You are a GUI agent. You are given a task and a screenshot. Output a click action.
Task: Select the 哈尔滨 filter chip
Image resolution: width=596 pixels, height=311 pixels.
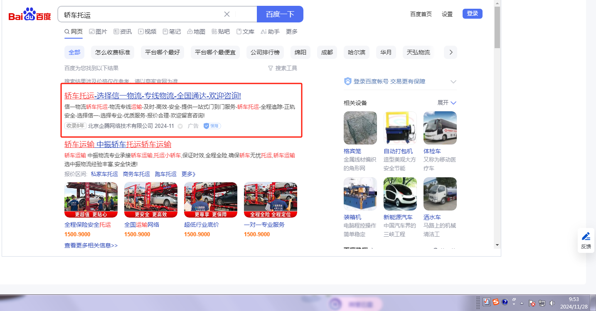coord(357,52)
